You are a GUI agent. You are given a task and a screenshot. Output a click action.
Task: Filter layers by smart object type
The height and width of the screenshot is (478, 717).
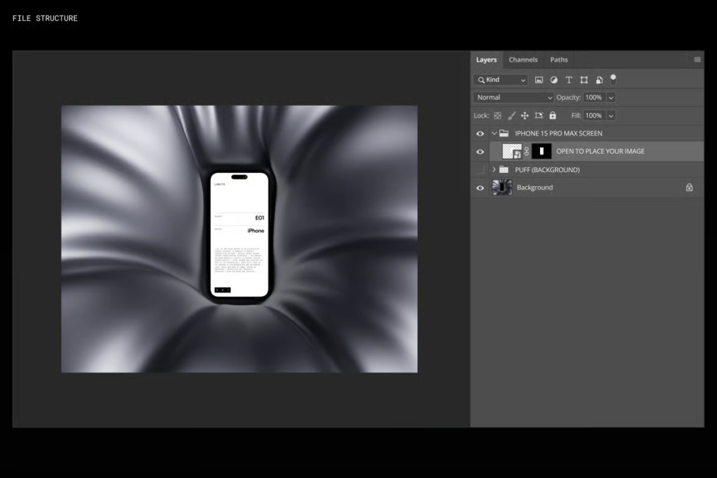(x=599, y=80)
